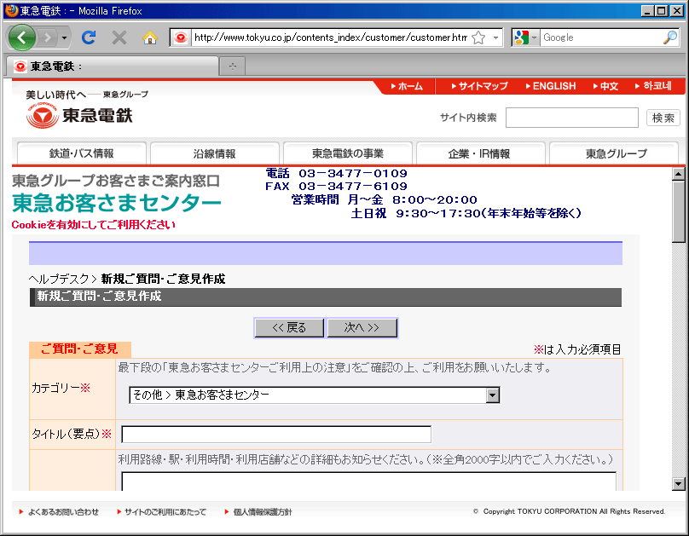689x536 pixels.
Task: Open the サイトマップ link
Action: click(x=482, y=86)
